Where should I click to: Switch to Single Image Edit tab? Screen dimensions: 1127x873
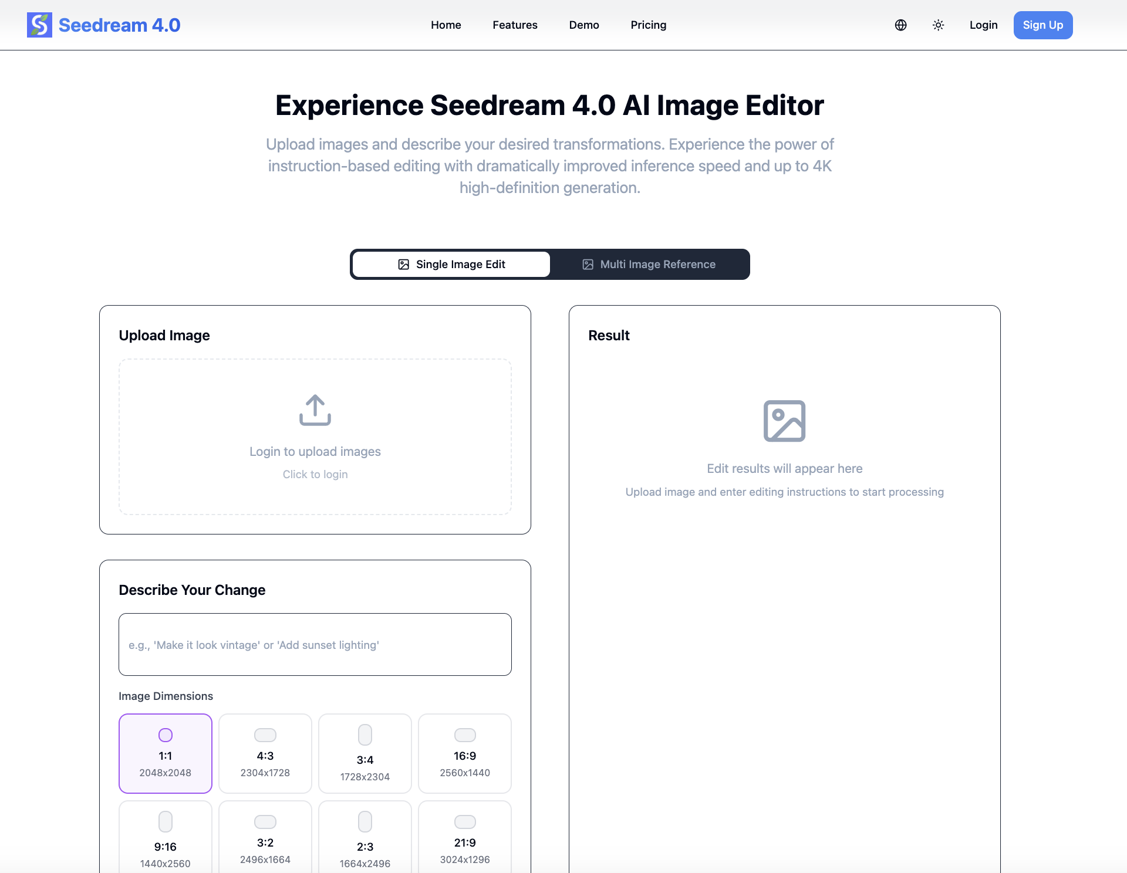(x=451, y=265)
